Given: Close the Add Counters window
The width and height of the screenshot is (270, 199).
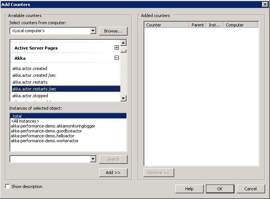Looking at the screenshot, I should 265,4.
